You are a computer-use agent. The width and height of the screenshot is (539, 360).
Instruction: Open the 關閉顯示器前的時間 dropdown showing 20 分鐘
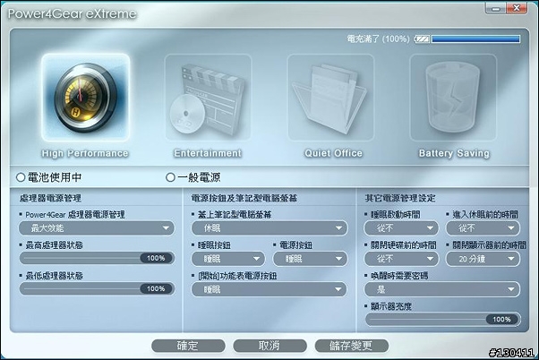pyautogui.click(x=483, y=259)
